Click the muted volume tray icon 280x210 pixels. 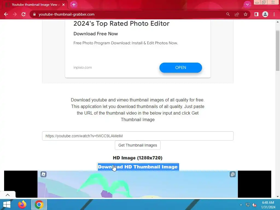[x=254, y=205]
